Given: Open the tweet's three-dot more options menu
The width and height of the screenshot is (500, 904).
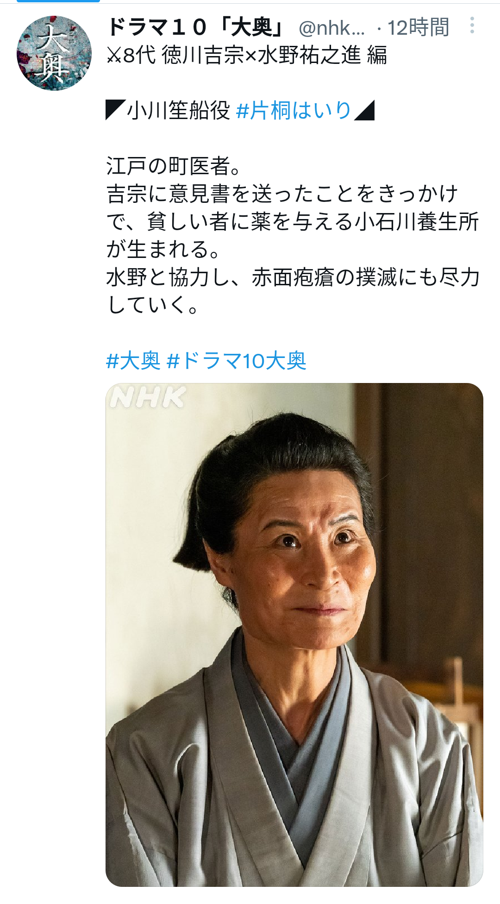Looking at the screenshot, I should 472,25.
